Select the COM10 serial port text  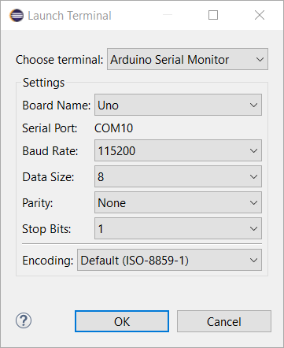113,128
